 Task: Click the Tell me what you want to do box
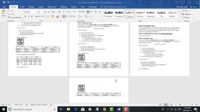coord(114,7)
